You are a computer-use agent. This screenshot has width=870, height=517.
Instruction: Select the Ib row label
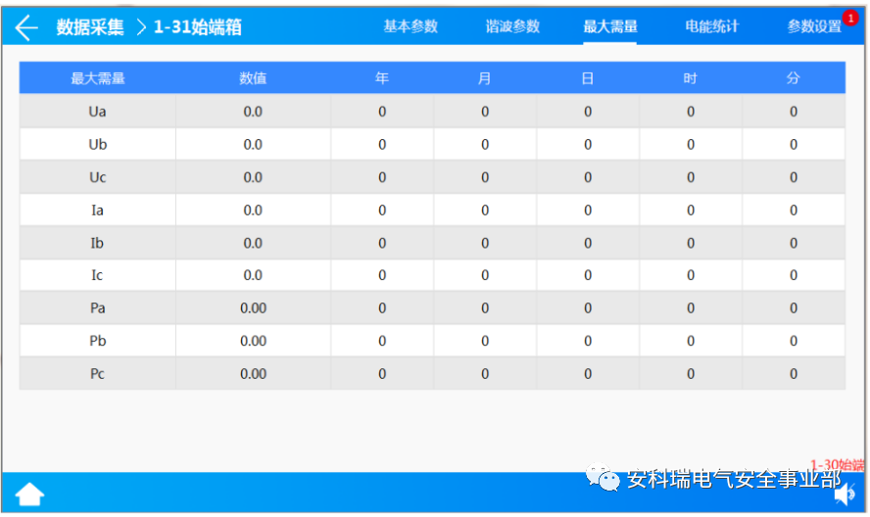click(x=97, y=243)
